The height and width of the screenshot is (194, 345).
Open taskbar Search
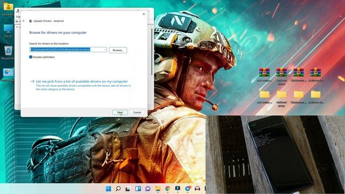tap(118, 189)
